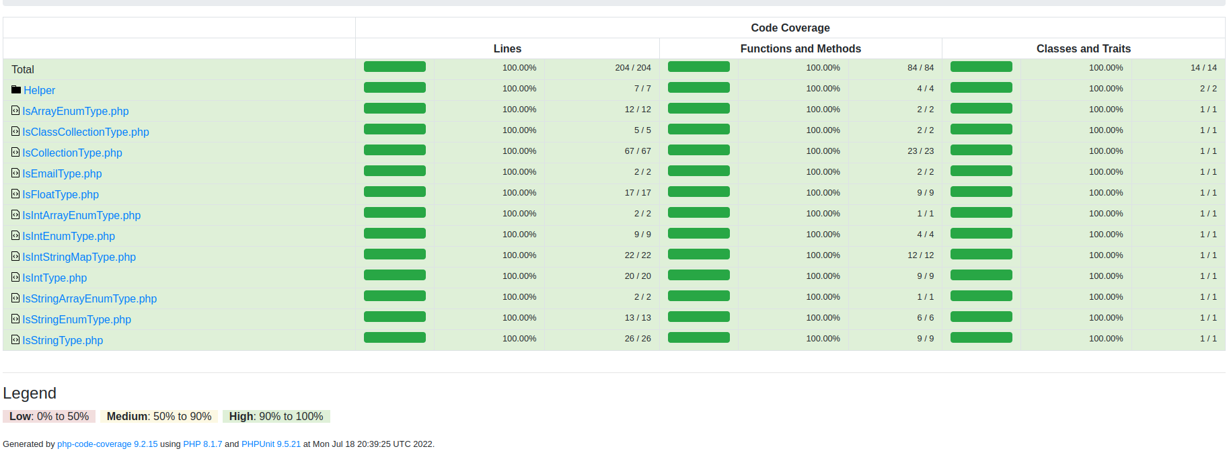This screenshot has height=451, width=1227.
Task: Open IsFloatType.php coverage report
Action: click(61, 194)
